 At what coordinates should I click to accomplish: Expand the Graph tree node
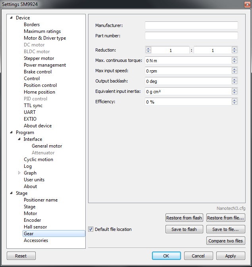tap(19, 173)
